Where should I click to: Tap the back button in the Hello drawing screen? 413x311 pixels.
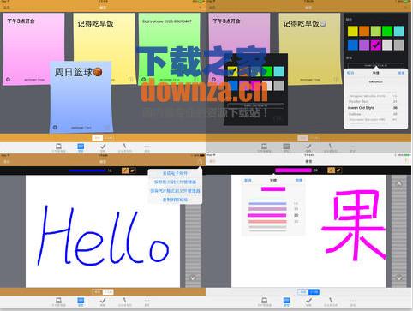coord(6,162)
